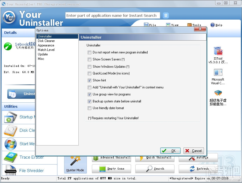242x183 pixels.
Task: Confirm options with OK button
Action: (170, 151)
